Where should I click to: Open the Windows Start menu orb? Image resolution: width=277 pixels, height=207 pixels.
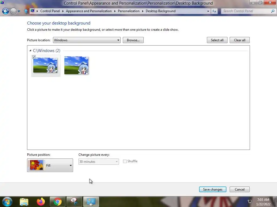(7, 202)
